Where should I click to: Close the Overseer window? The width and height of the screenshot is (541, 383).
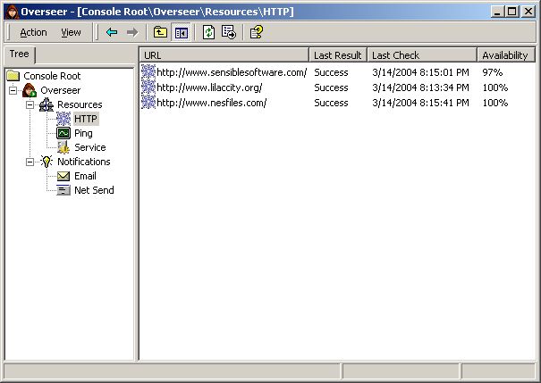[528, 12]
